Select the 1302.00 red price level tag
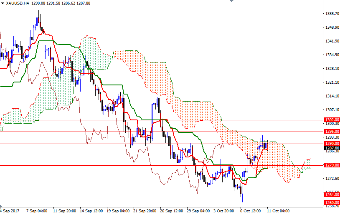The width and height of the screenshot is (340, 214). pyautogui.click(x=332, y=119)
